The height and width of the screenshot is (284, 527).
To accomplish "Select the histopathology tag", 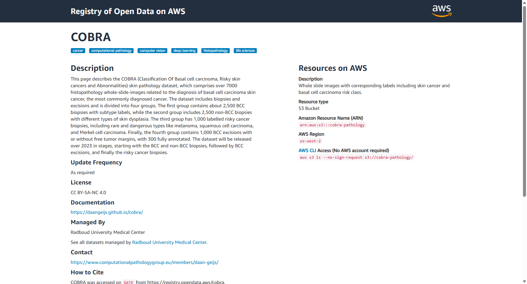I will point(215,51).
